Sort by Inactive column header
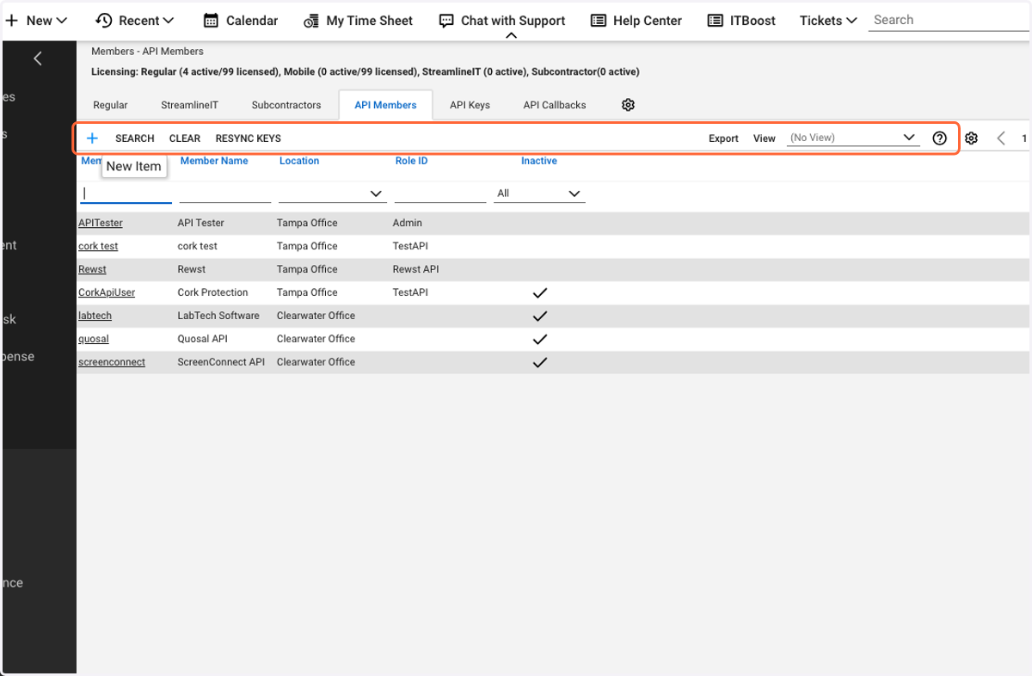The image size is (1032, 676). pyautogui.click(x=539, y=161)
